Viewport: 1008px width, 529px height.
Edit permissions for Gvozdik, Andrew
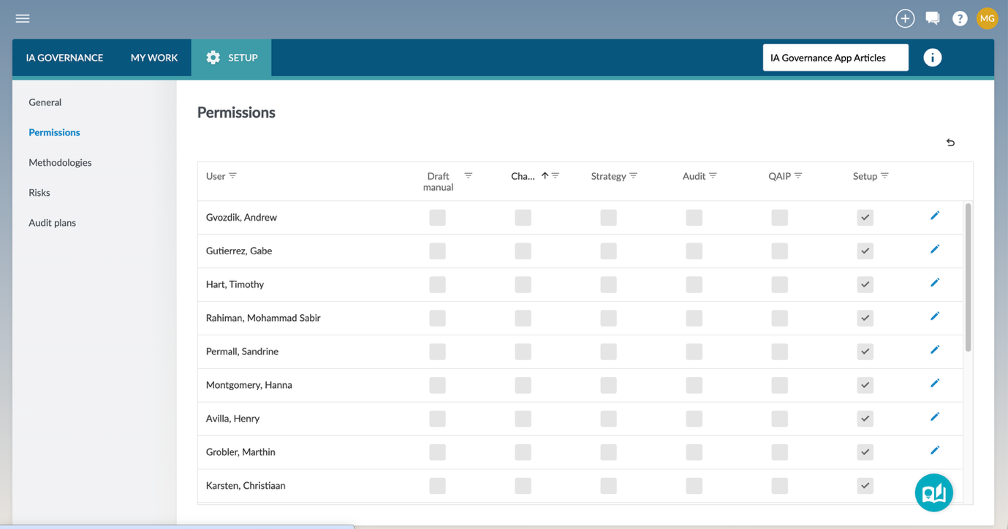click(935, 216)
